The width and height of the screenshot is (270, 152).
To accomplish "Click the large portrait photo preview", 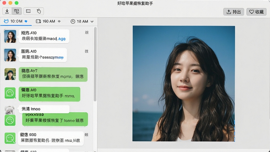I will [184, 83].
